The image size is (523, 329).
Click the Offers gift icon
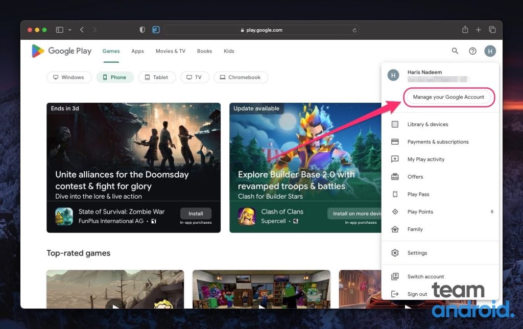[395, 177]
